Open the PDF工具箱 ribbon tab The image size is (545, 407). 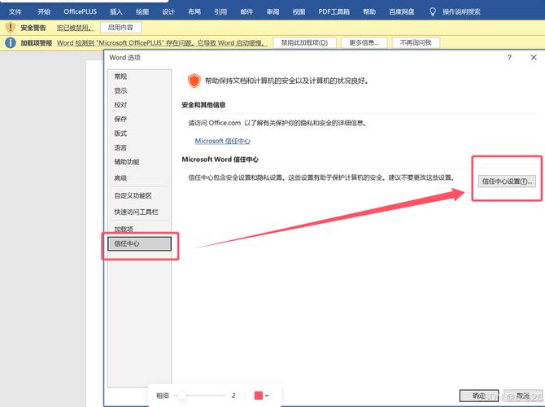click(x=334, y=12)
